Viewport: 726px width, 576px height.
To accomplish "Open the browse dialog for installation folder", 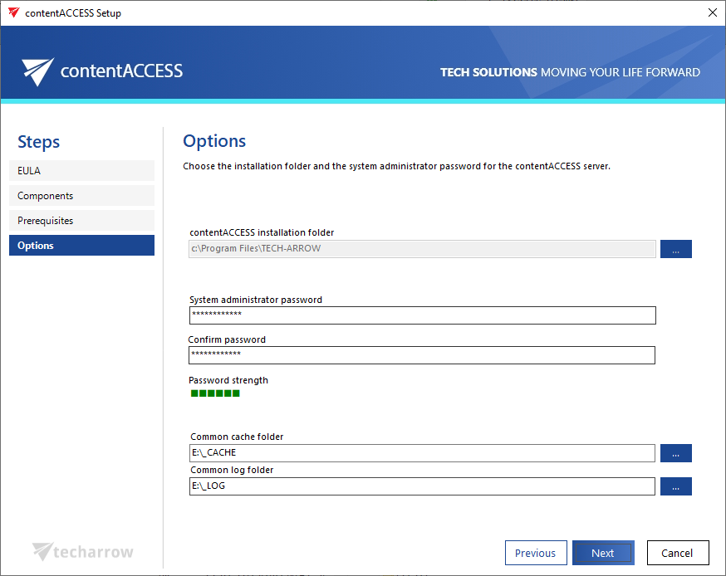I will point(675,248).
